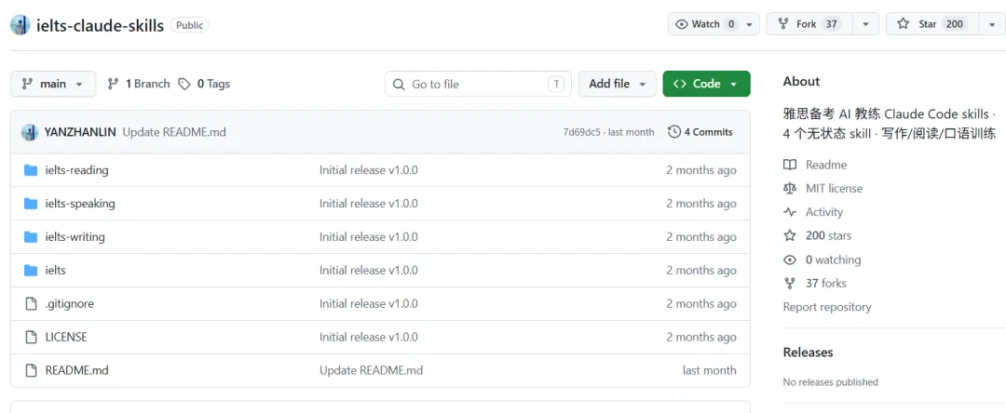The height and width of the screenshot is (413, 1006).
Task: Open the ielts-writing folder name
Action: click(x=75, y=237)
